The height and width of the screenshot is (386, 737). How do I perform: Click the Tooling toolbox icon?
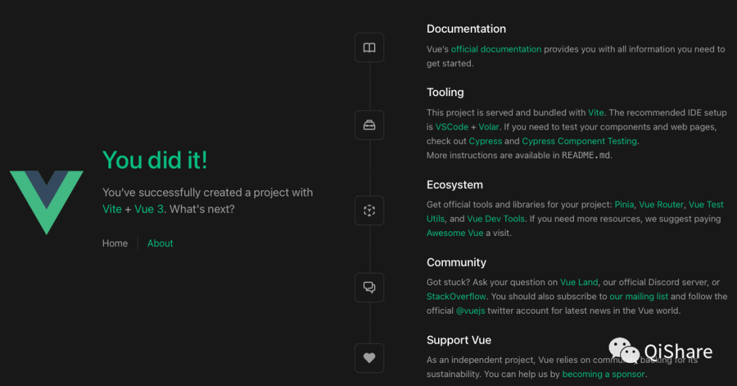(x=369, y=125)
